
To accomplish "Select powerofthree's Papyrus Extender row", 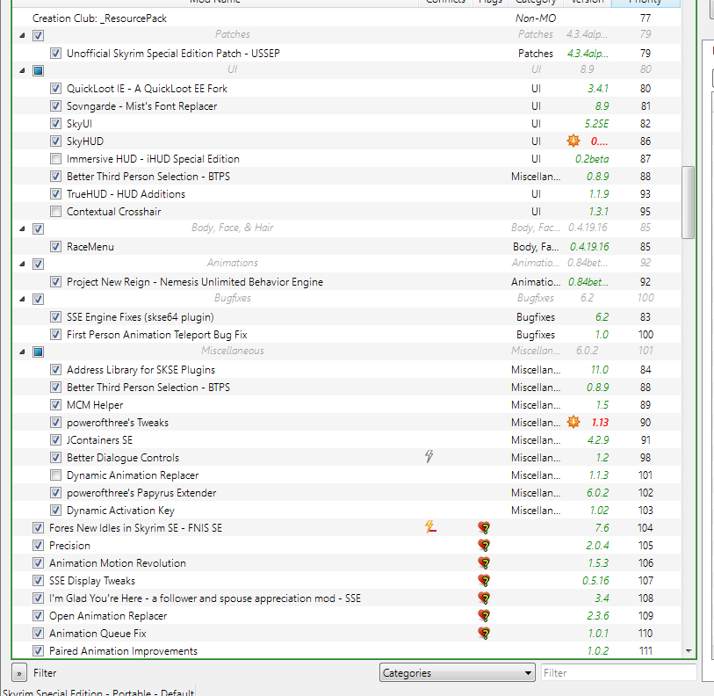I will click(x=347, y=493).
